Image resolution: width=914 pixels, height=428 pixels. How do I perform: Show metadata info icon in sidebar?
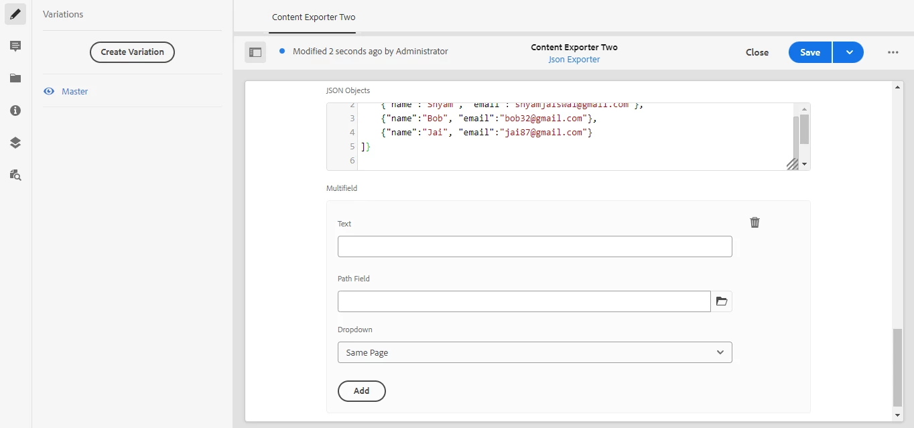tap(15, 111)
